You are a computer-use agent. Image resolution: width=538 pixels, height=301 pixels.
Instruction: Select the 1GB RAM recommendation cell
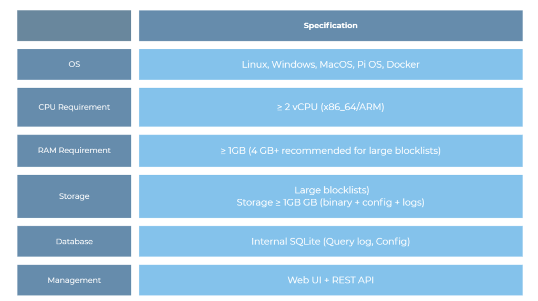pyautogui.click(x=330, y=150)
